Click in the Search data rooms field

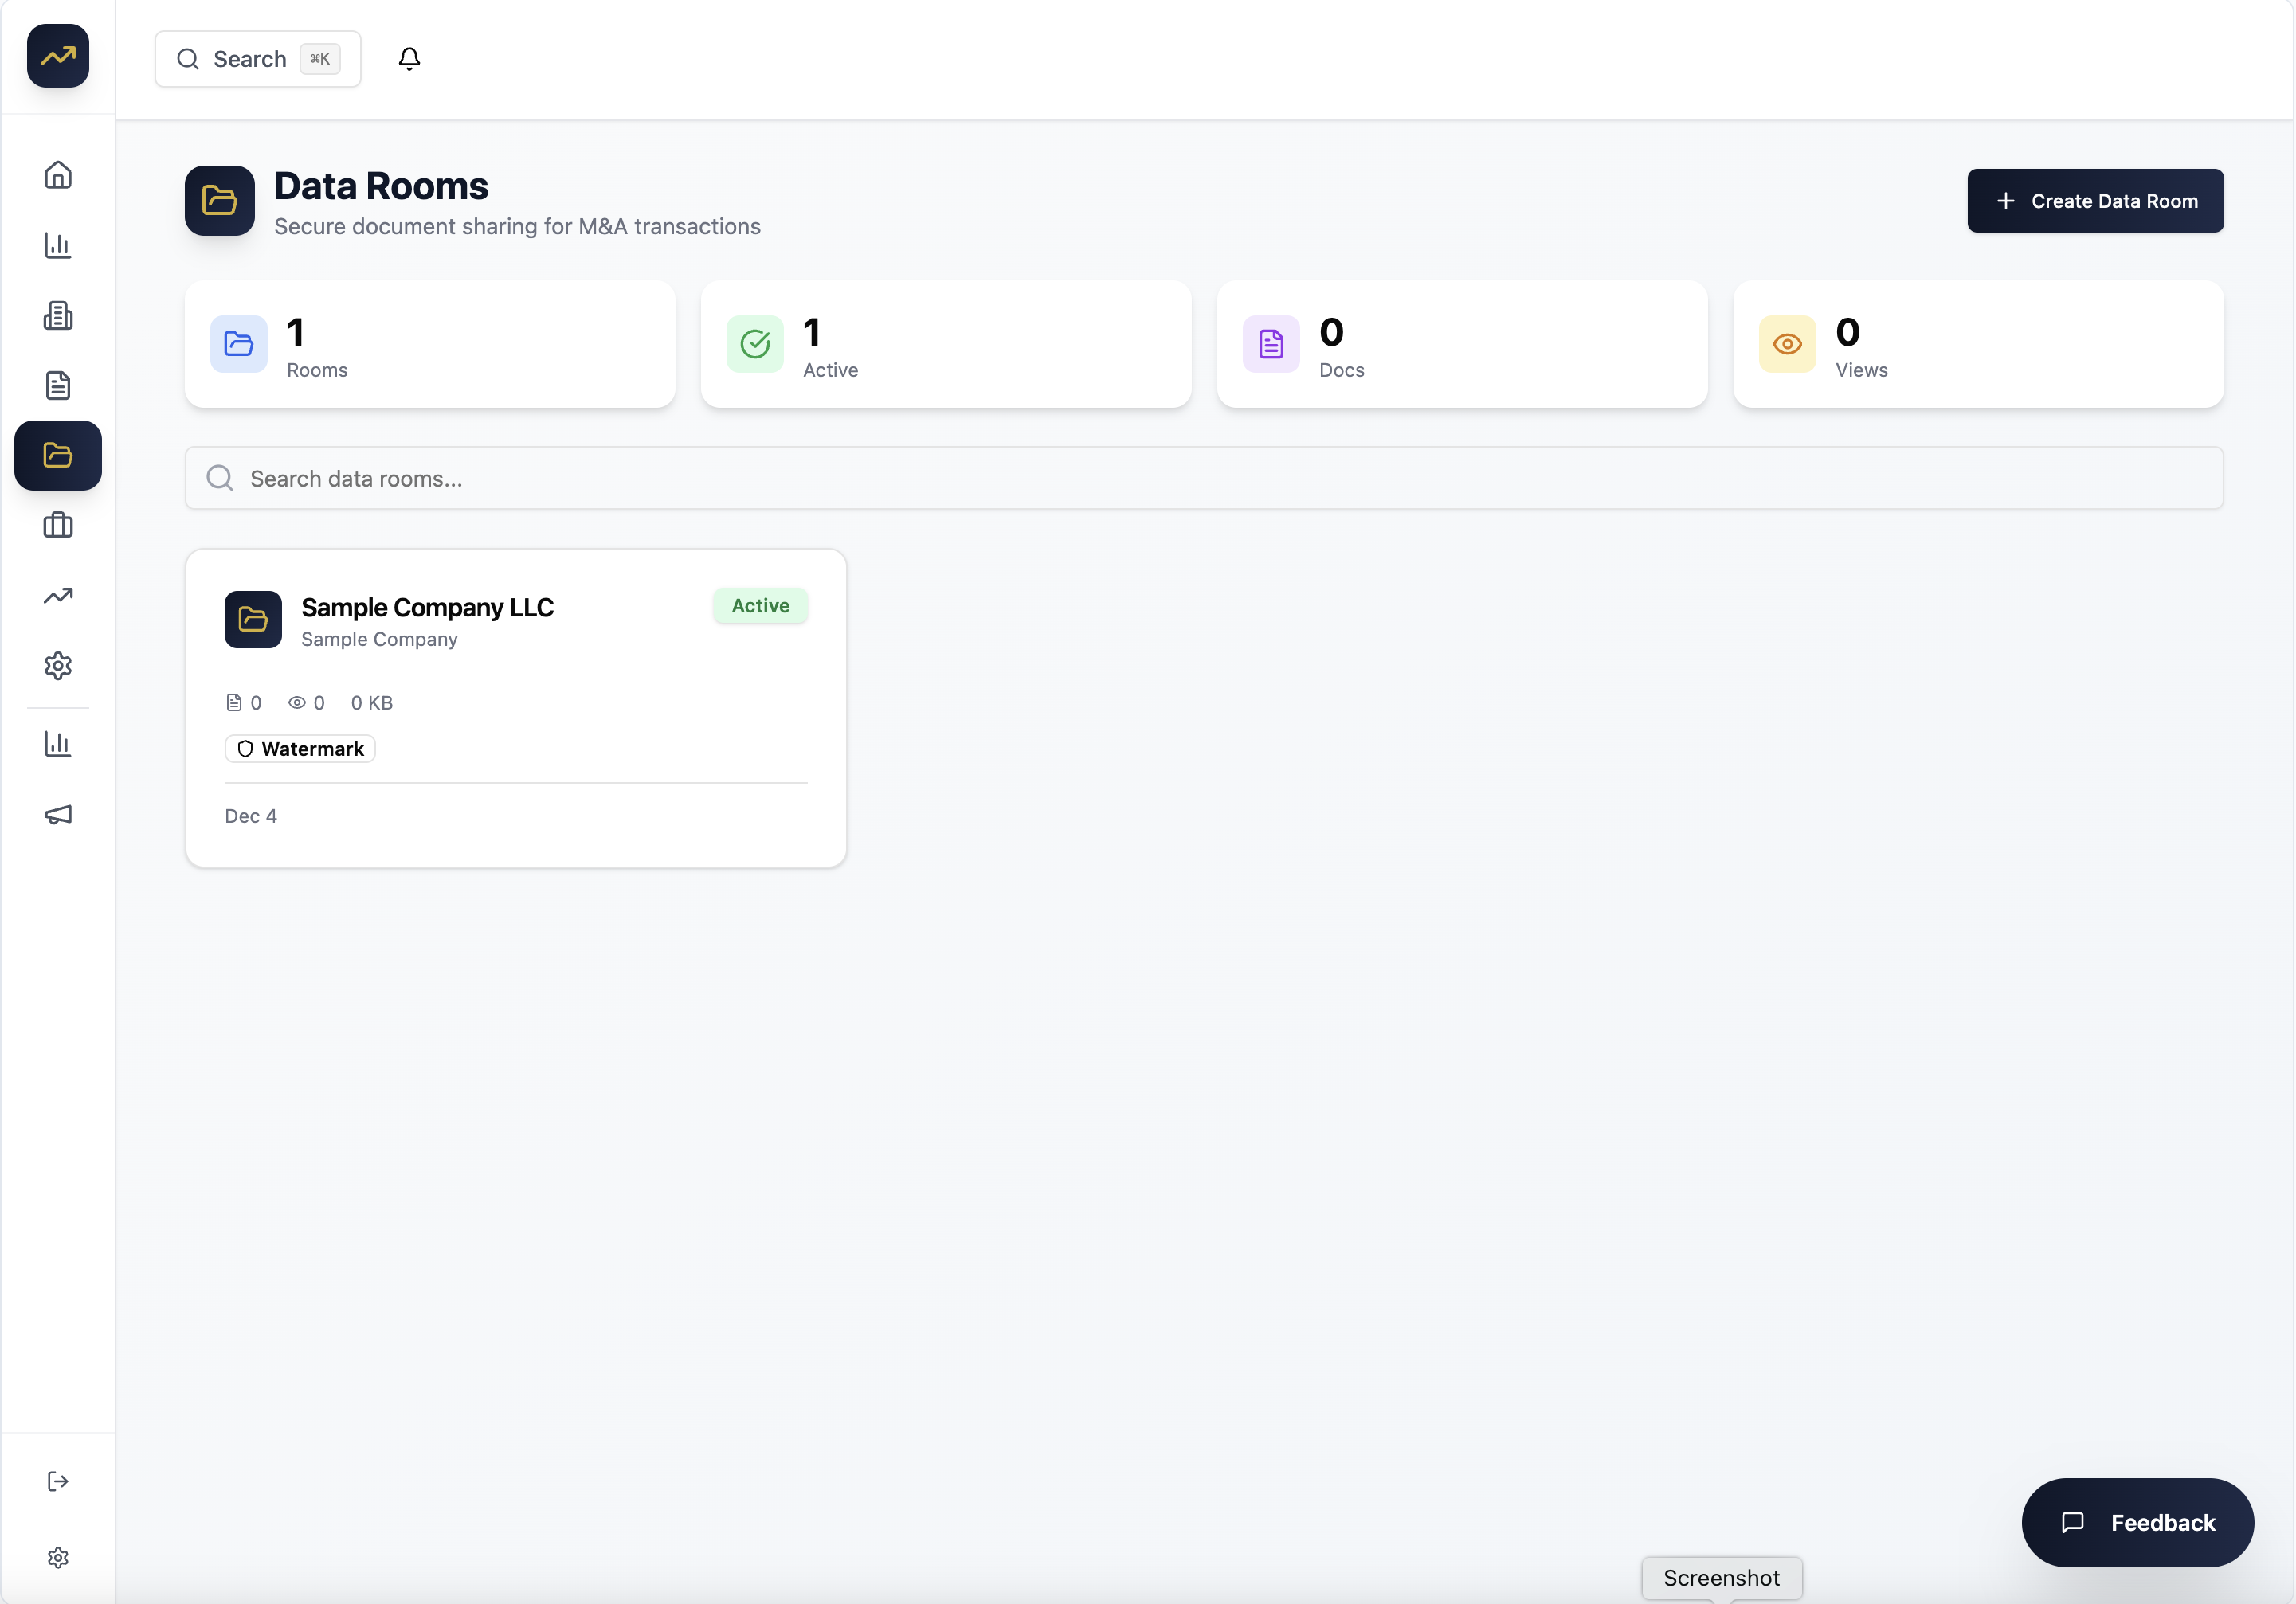point(1200,478)
